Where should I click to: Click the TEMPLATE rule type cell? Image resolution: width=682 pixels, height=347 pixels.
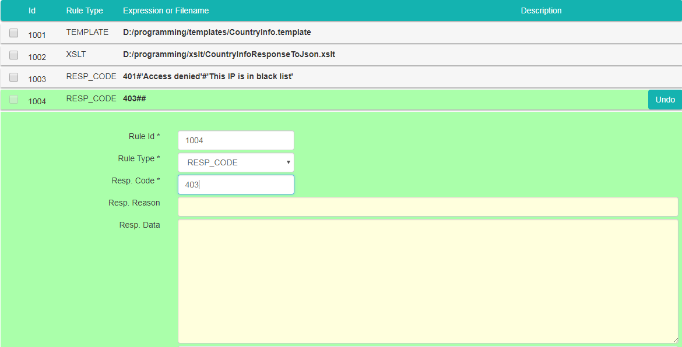pyautogui.click(x=87, y=33)
